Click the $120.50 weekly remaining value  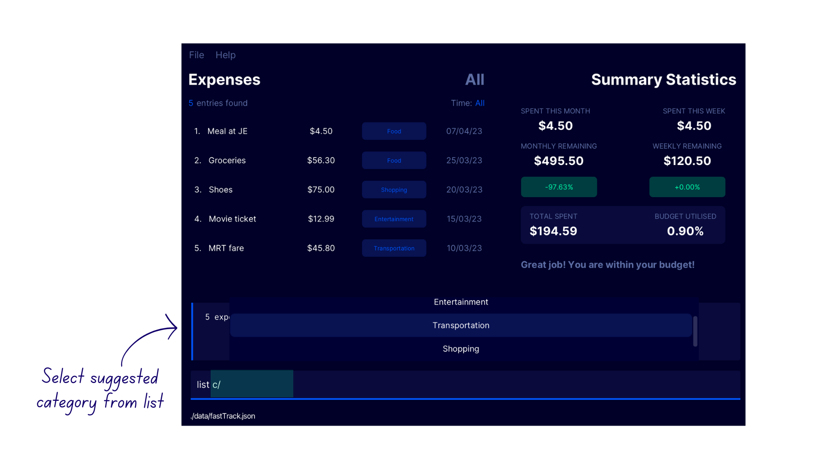click(687, 161)
